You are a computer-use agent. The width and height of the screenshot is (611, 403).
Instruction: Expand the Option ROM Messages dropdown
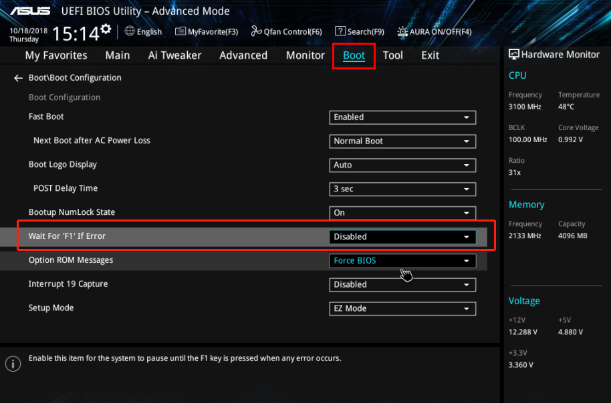pos(402,261)
